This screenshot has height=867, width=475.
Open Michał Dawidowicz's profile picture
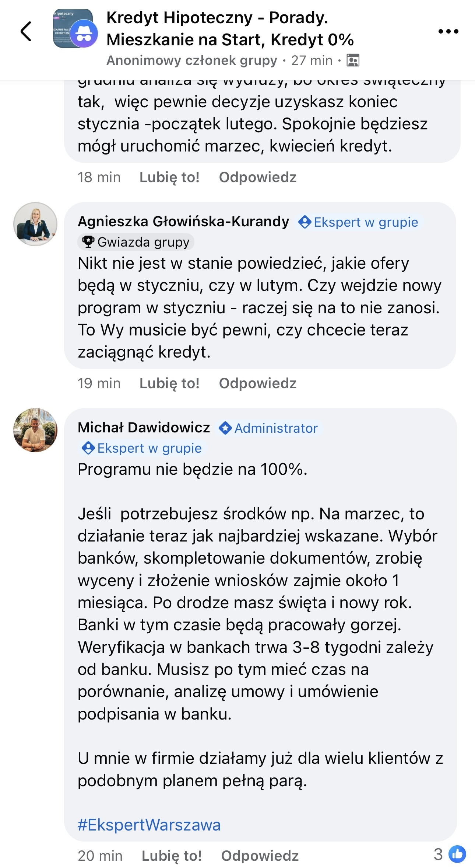35,430
